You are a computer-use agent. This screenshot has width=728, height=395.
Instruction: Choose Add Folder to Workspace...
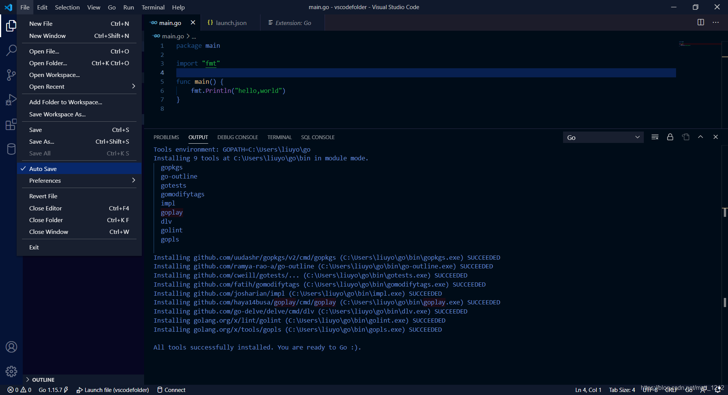(79, 102)
